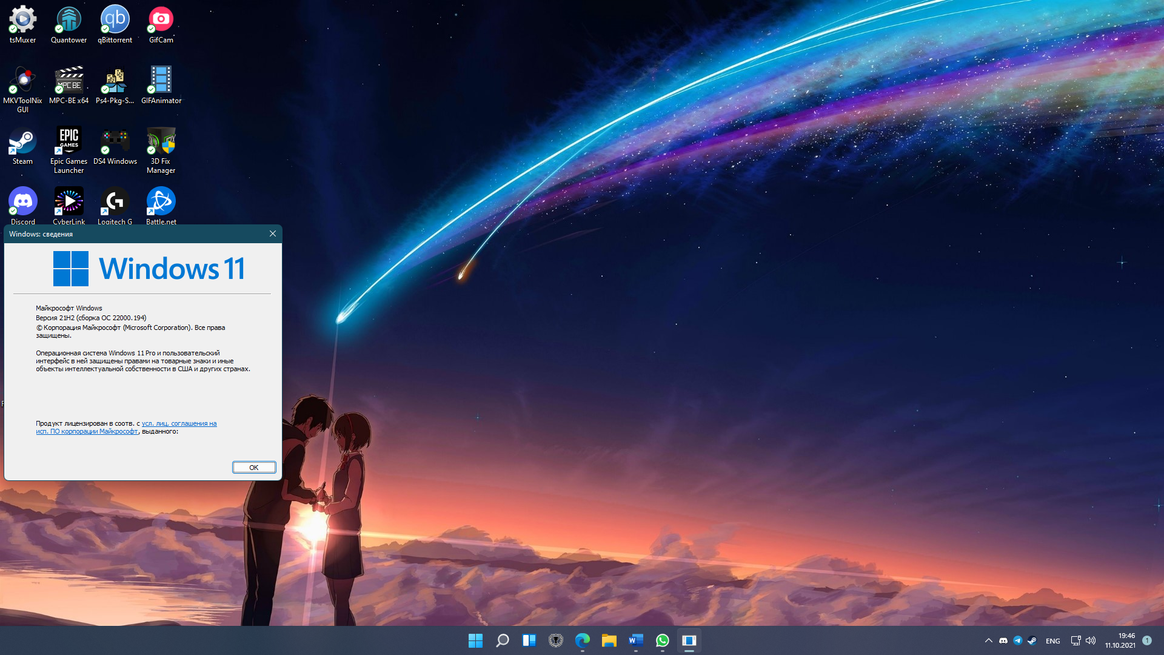Select the tsMuxer desktop icon
Viewport: 1164px width, 655px height.
pyautogui.click(x=22, y=25)
